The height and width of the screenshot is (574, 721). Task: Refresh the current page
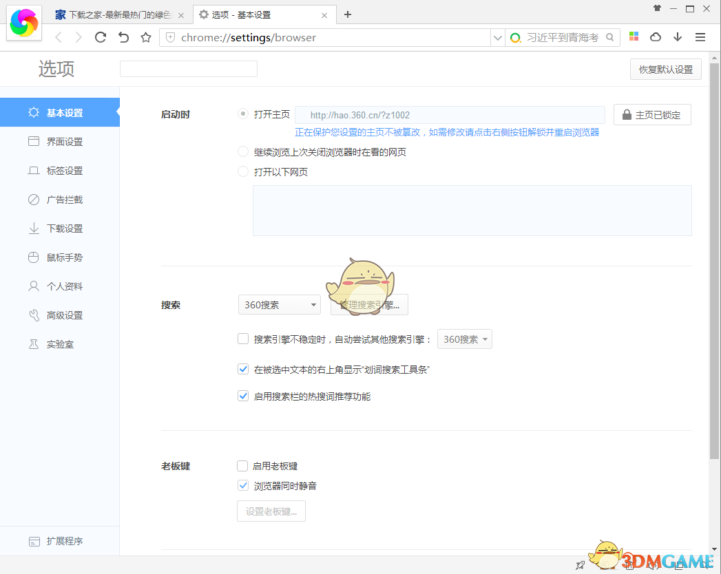tap(101, 37)
